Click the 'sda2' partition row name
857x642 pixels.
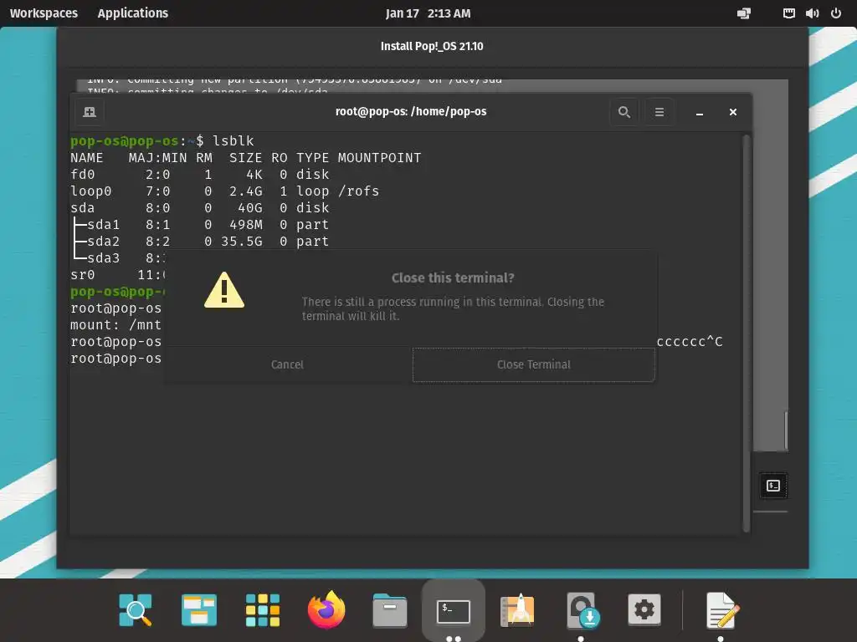click(x=103, y=242)
